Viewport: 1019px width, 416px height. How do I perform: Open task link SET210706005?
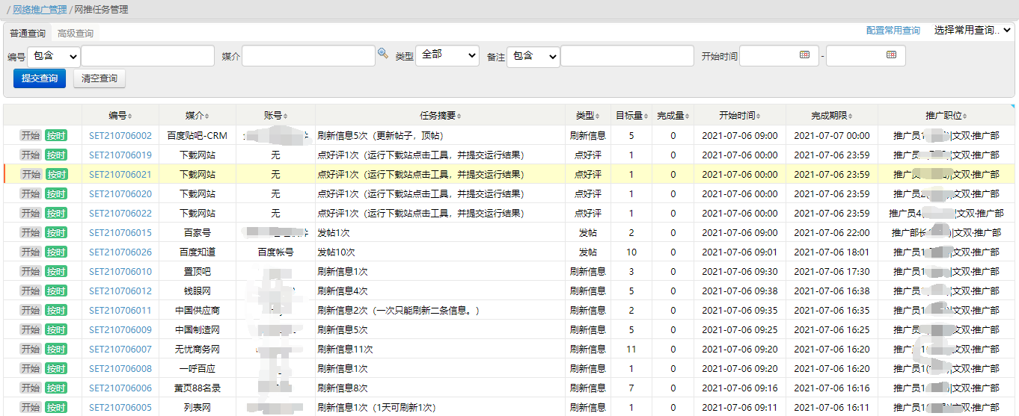tap(120, 408)
